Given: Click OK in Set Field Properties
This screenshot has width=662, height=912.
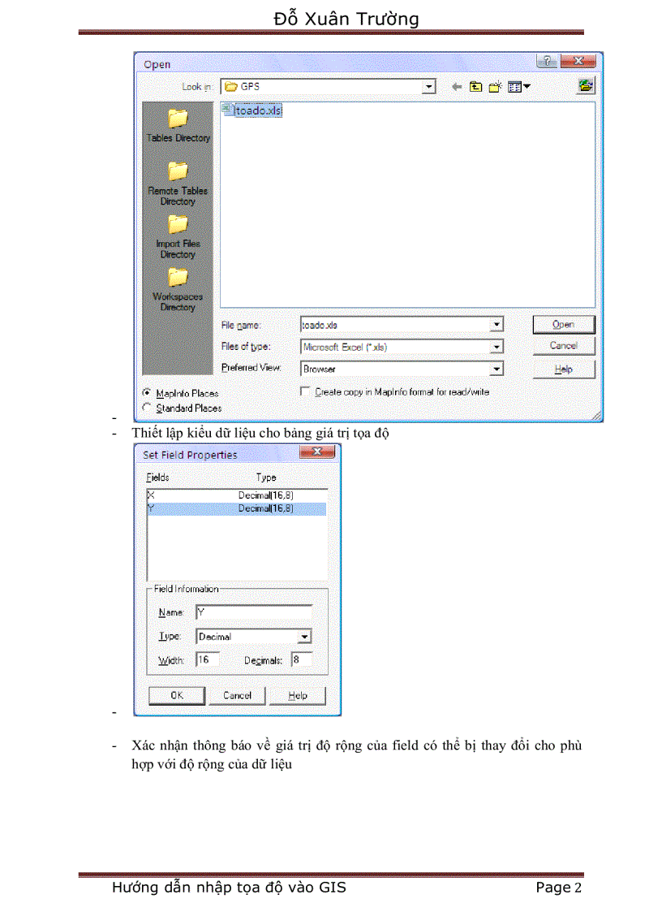Looking at the screenshot, I should pyautogui.click(x=176, y=695).
